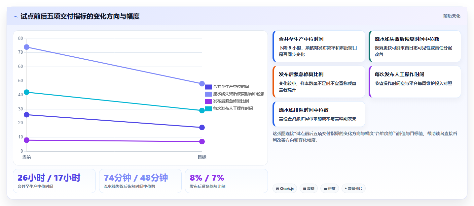Select the 表格 tag chip
Viewport: 474px width, 206px height.
click(309, 189)
